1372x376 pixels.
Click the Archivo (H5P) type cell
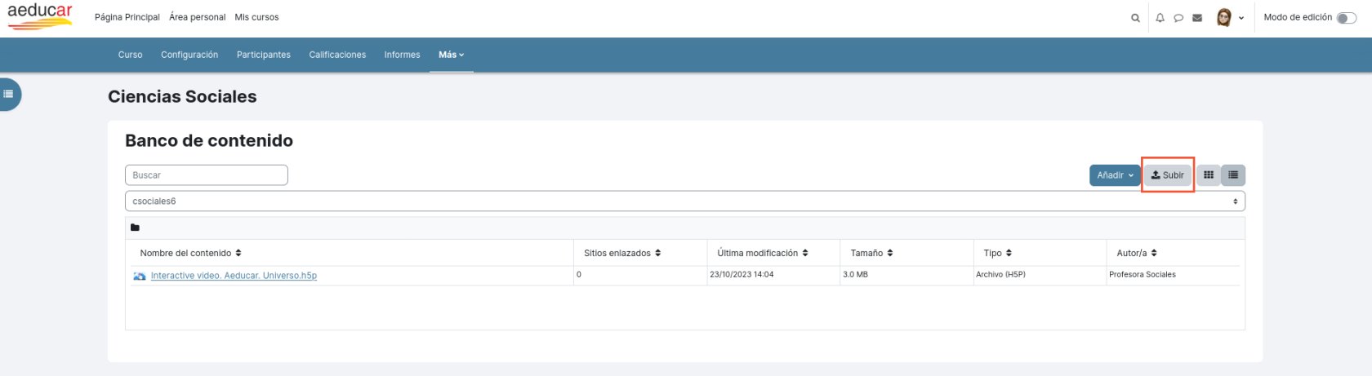pyautogui.click(x=1000, y=275)
